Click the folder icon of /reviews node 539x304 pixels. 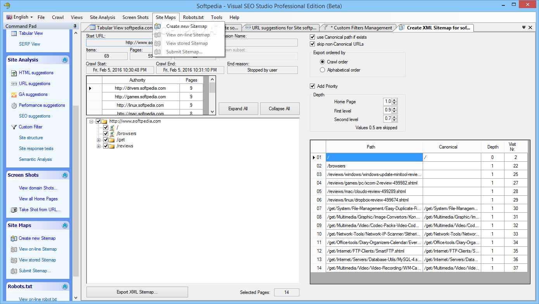(112, 146)
